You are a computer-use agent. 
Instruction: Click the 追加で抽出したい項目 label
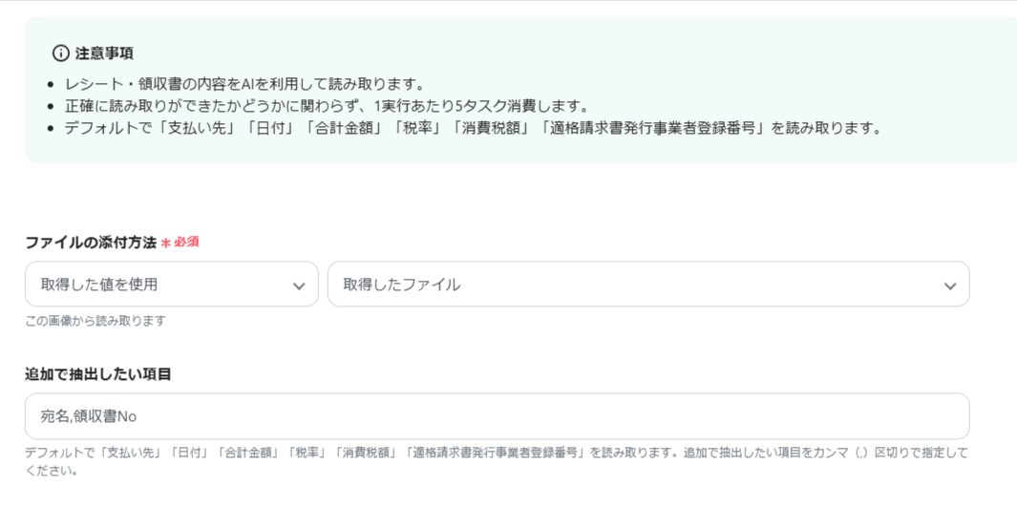(97, 374)
